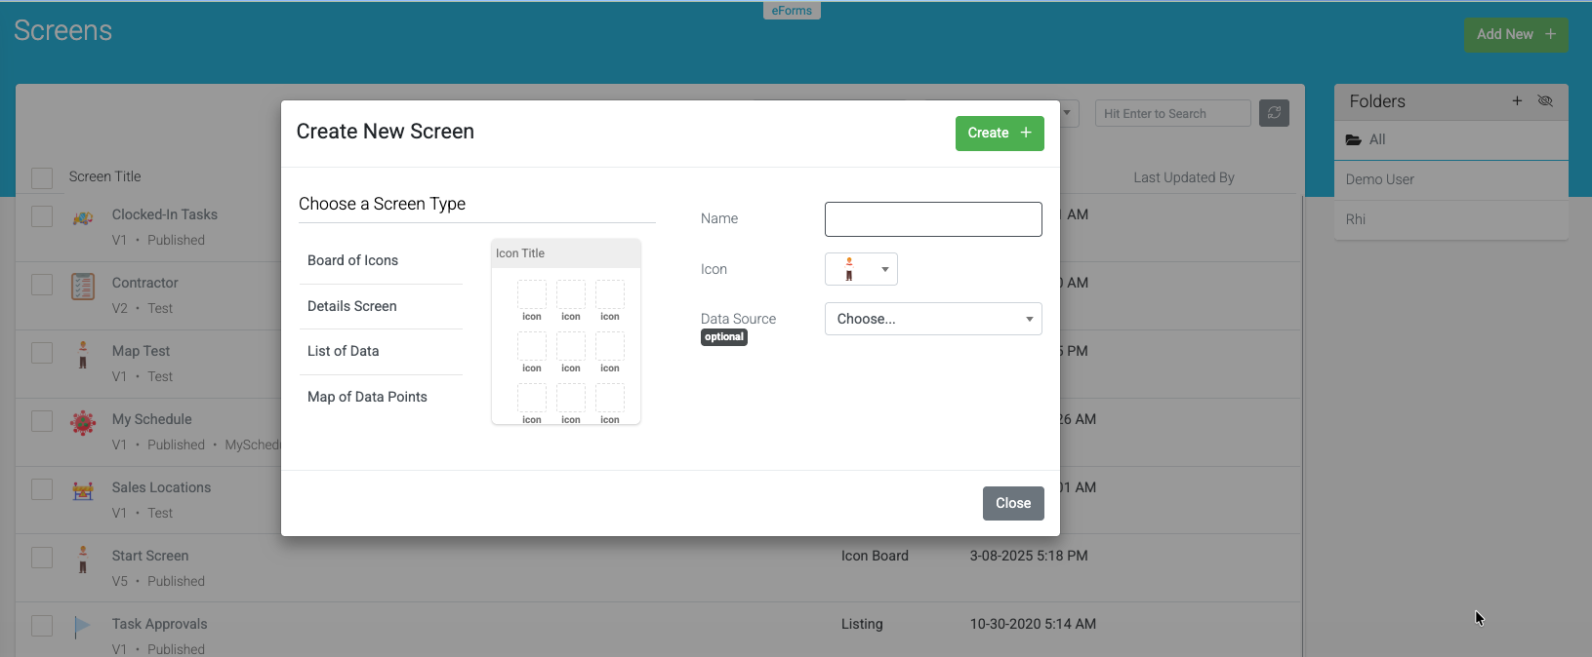Image resolution: width=1592 pixels, height=657 pixels.
Task: Sort by Screen Title column header
Action: [104, 176]
